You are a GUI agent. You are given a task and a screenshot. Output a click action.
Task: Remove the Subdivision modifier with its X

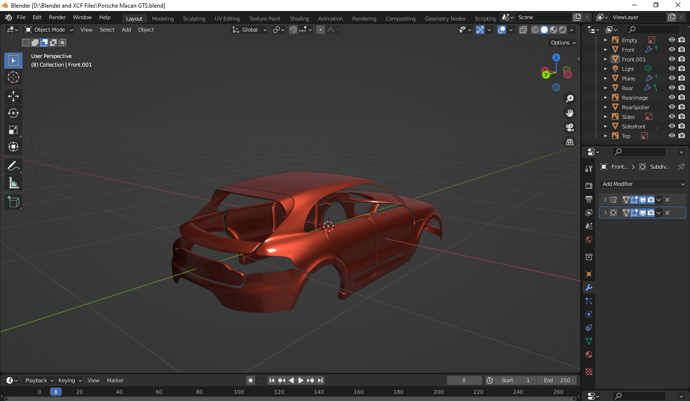click(667, 213)
